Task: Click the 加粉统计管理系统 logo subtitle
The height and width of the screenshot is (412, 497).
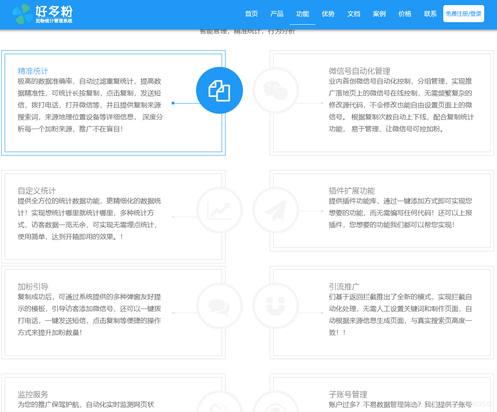Action: (54, 21)
